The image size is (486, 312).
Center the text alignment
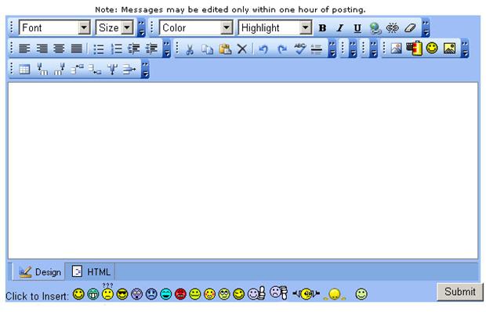(x=60, y=48)
